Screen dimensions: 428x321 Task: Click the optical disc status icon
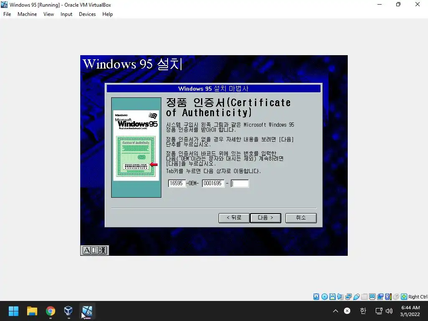pos(324,297)
